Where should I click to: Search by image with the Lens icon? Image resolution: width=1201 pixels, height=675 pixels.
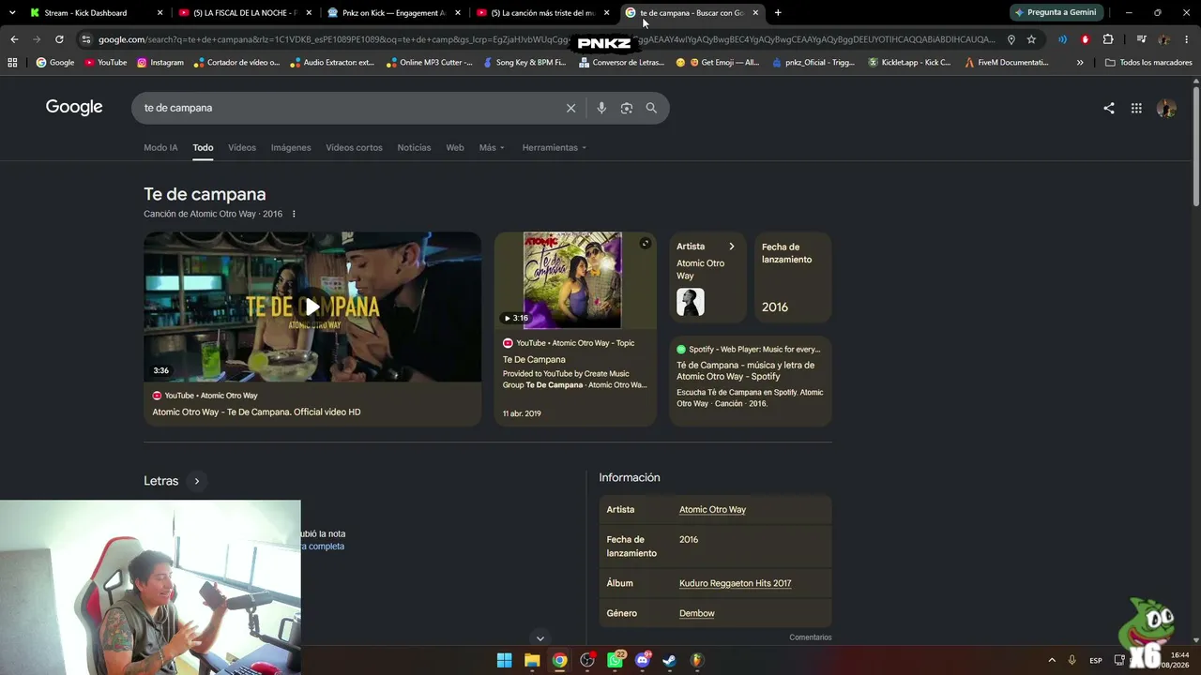tap(627, 108)
